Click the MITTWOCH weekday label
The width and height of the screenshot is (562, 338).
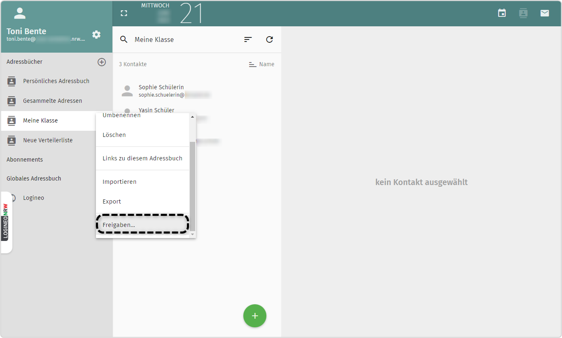pyautogui.click(x=155, y=5)
